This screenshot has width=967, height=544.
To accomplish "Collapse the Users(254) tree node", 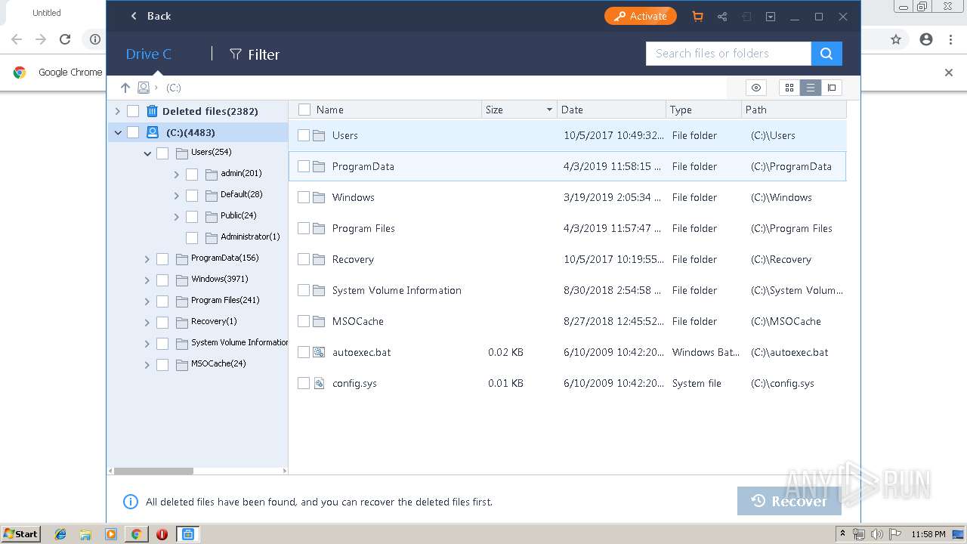I will [147, 153].
